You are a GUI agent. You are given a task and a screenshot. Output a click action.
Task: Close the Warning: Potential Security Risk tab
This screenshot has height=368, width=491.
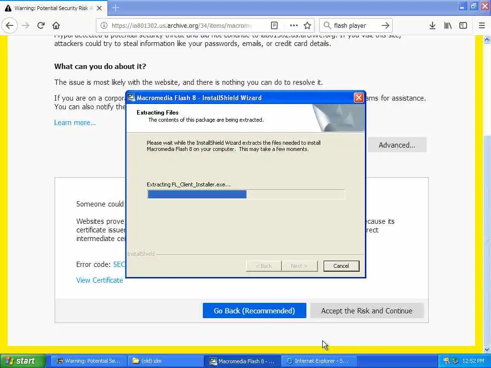point(99,8)
